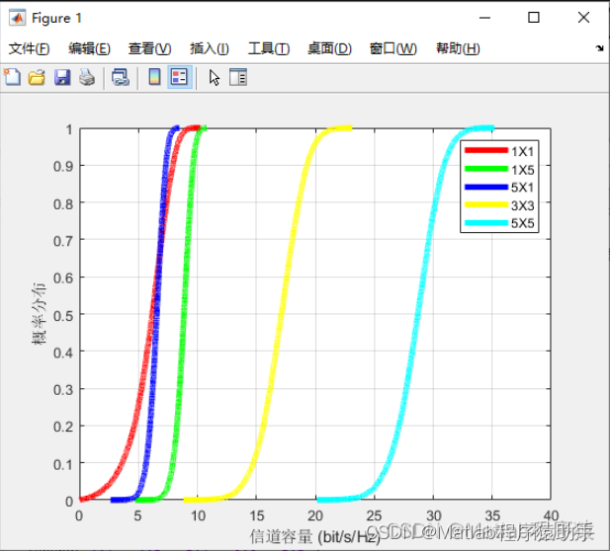Close the Figure 1 window

(583, 18)
